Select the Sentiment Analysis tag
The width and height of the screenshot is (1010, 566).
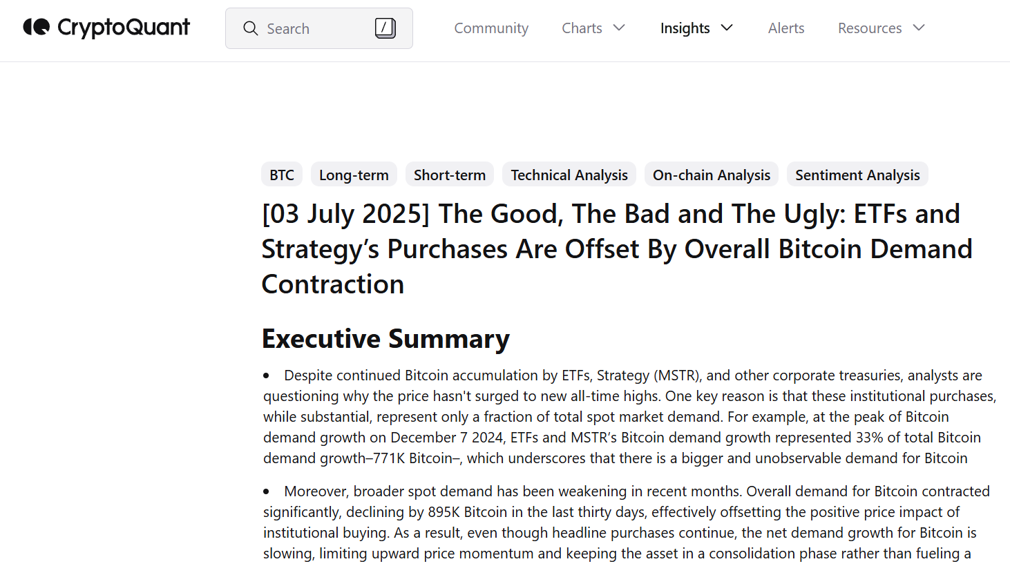tap(857, 175)
